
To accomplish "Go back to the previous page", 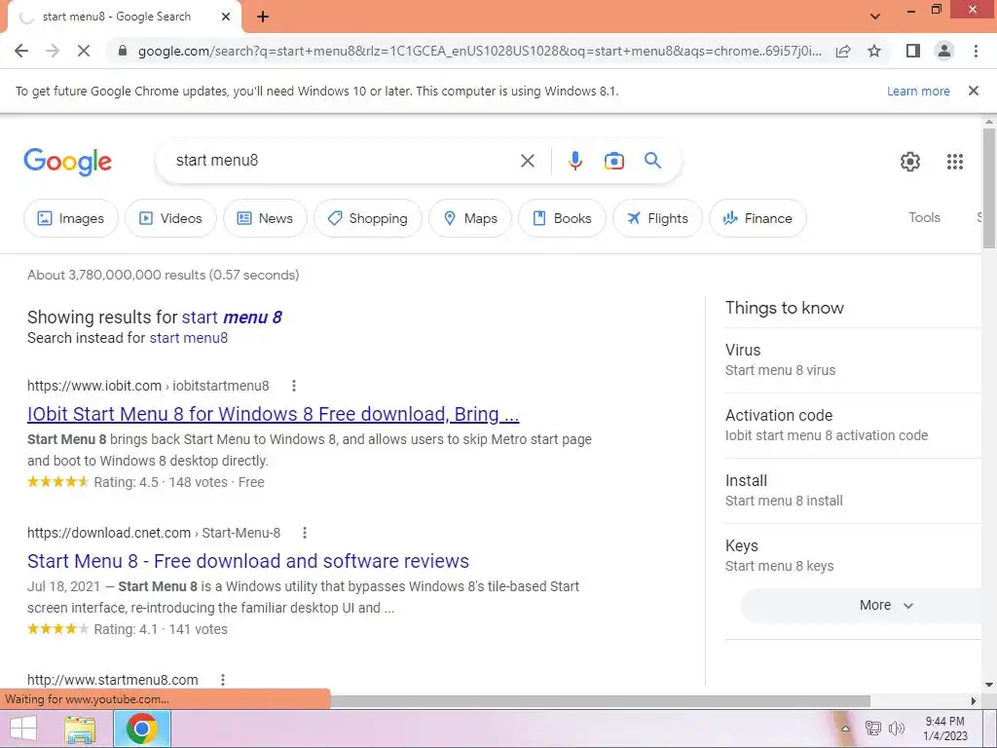I will tap(21, 51).
